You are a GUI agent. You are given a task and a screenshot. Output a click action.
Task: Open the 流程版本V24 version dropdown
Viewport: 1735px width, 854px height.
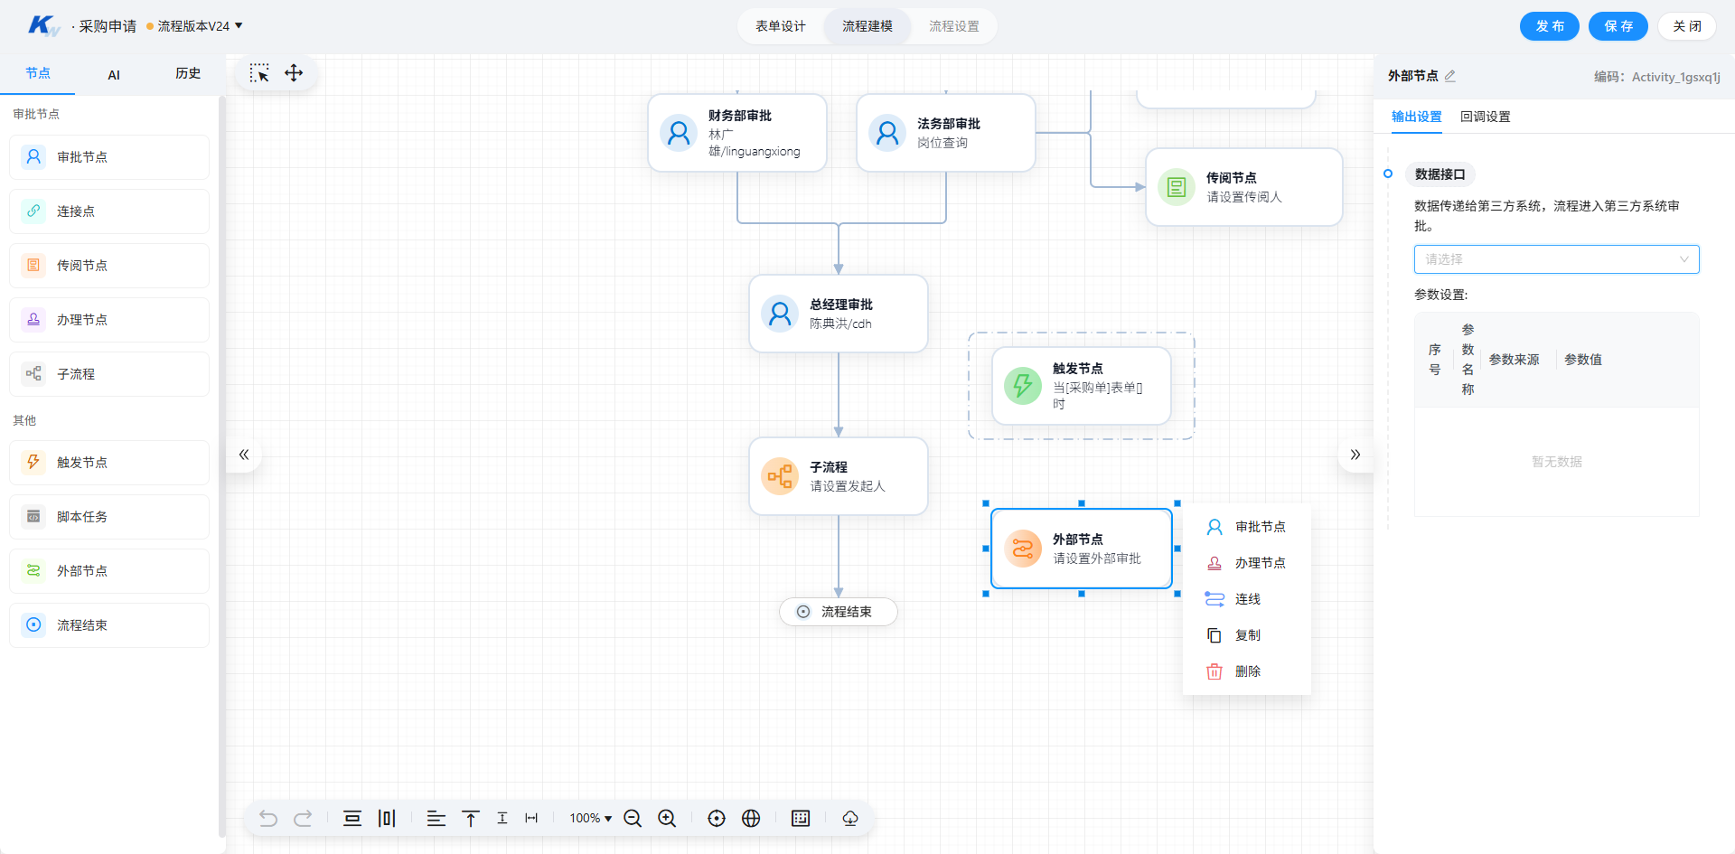point(200,26)
